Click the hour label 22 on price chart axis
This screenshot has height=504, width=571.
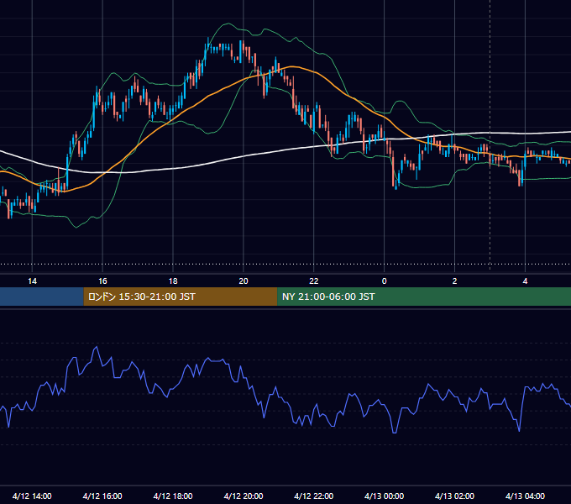point(313,281)
